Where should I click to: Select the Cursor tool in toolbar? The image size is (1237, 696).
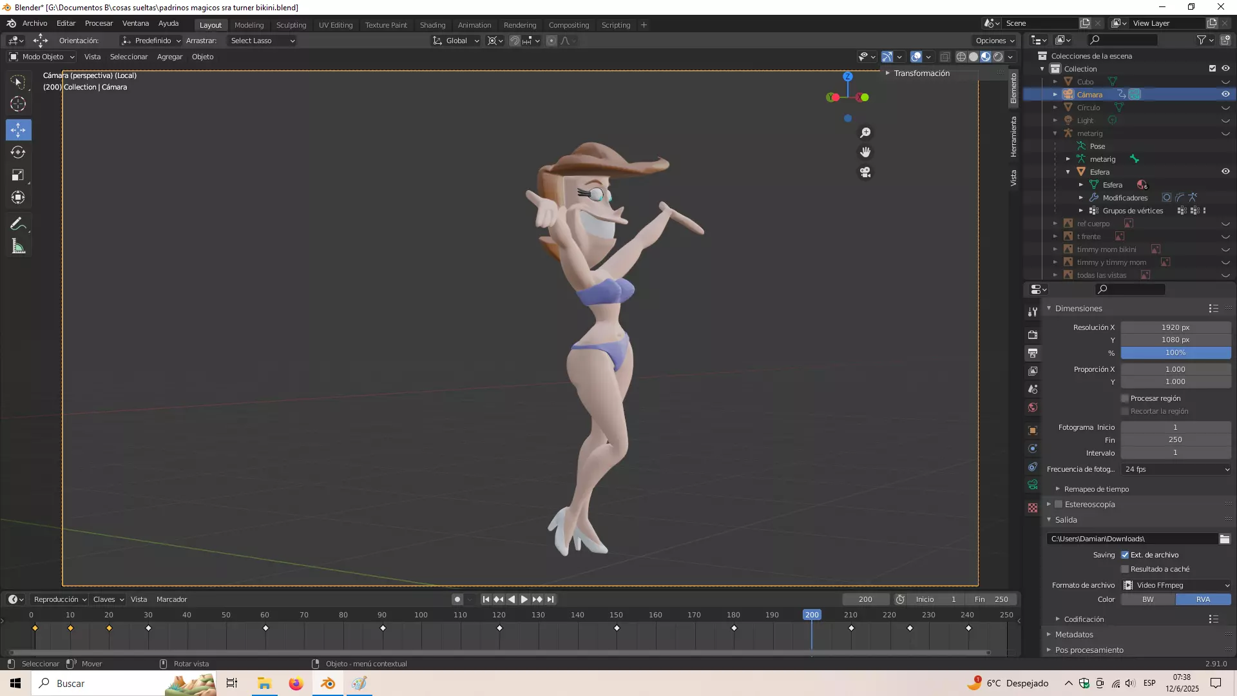[18, 104]
